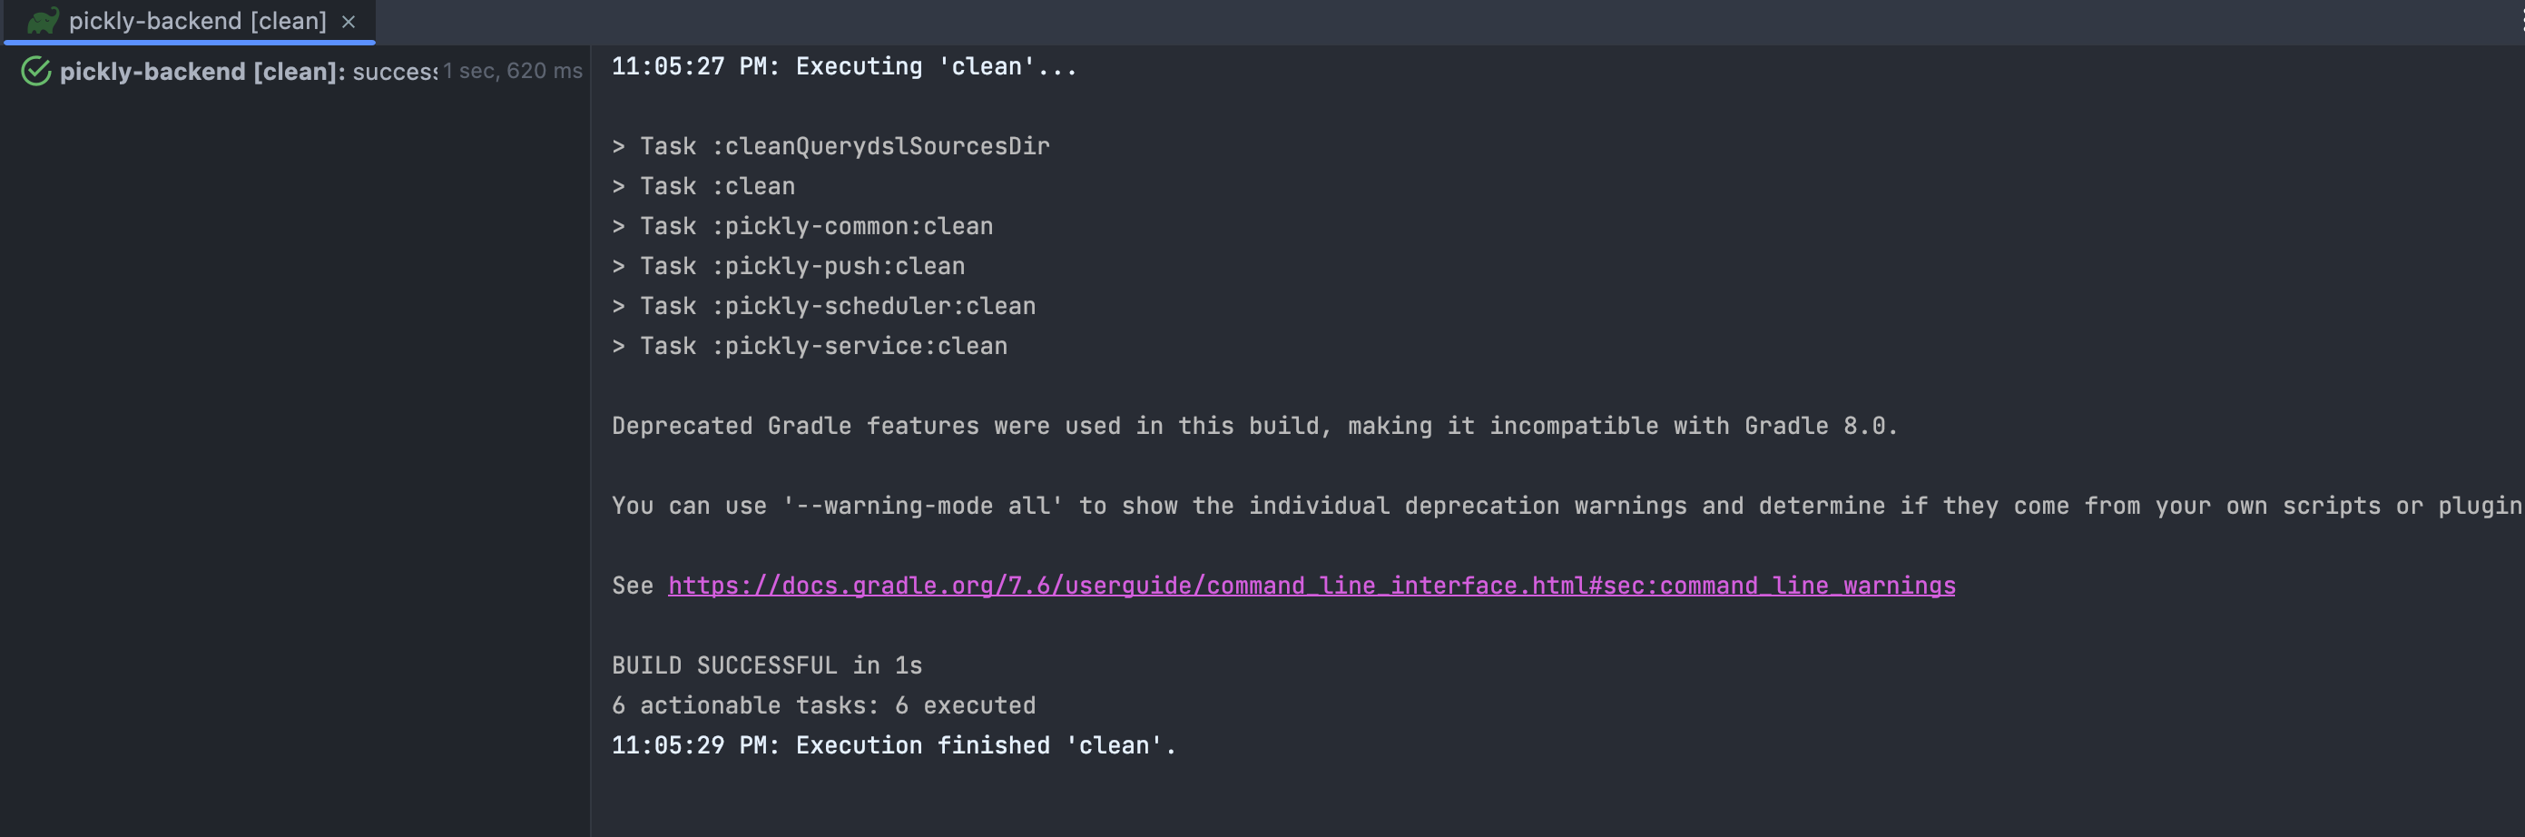This screenshot has height=837, width=2525.
Task: Click the Task :cleanQuerydslSourcesDir output line
Action: (831, 146)
